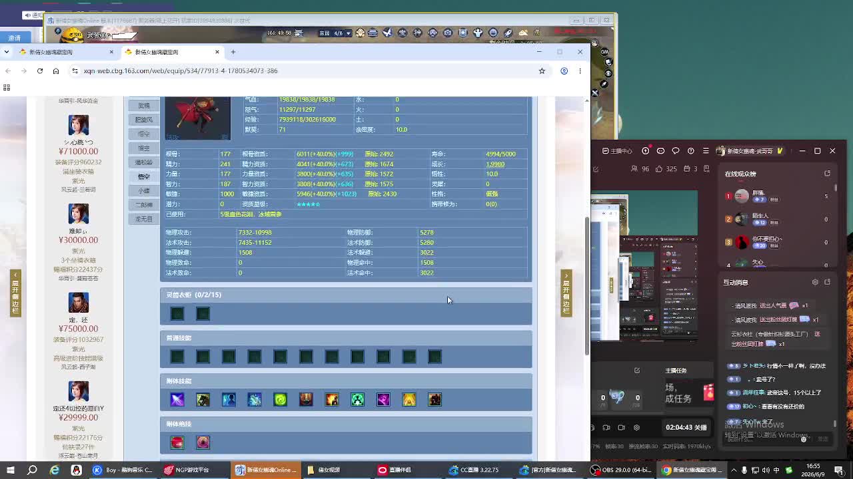The image size is (853, 479).
Task: Click avatar above the ¥30000.00 price
Action: [78, 214]
